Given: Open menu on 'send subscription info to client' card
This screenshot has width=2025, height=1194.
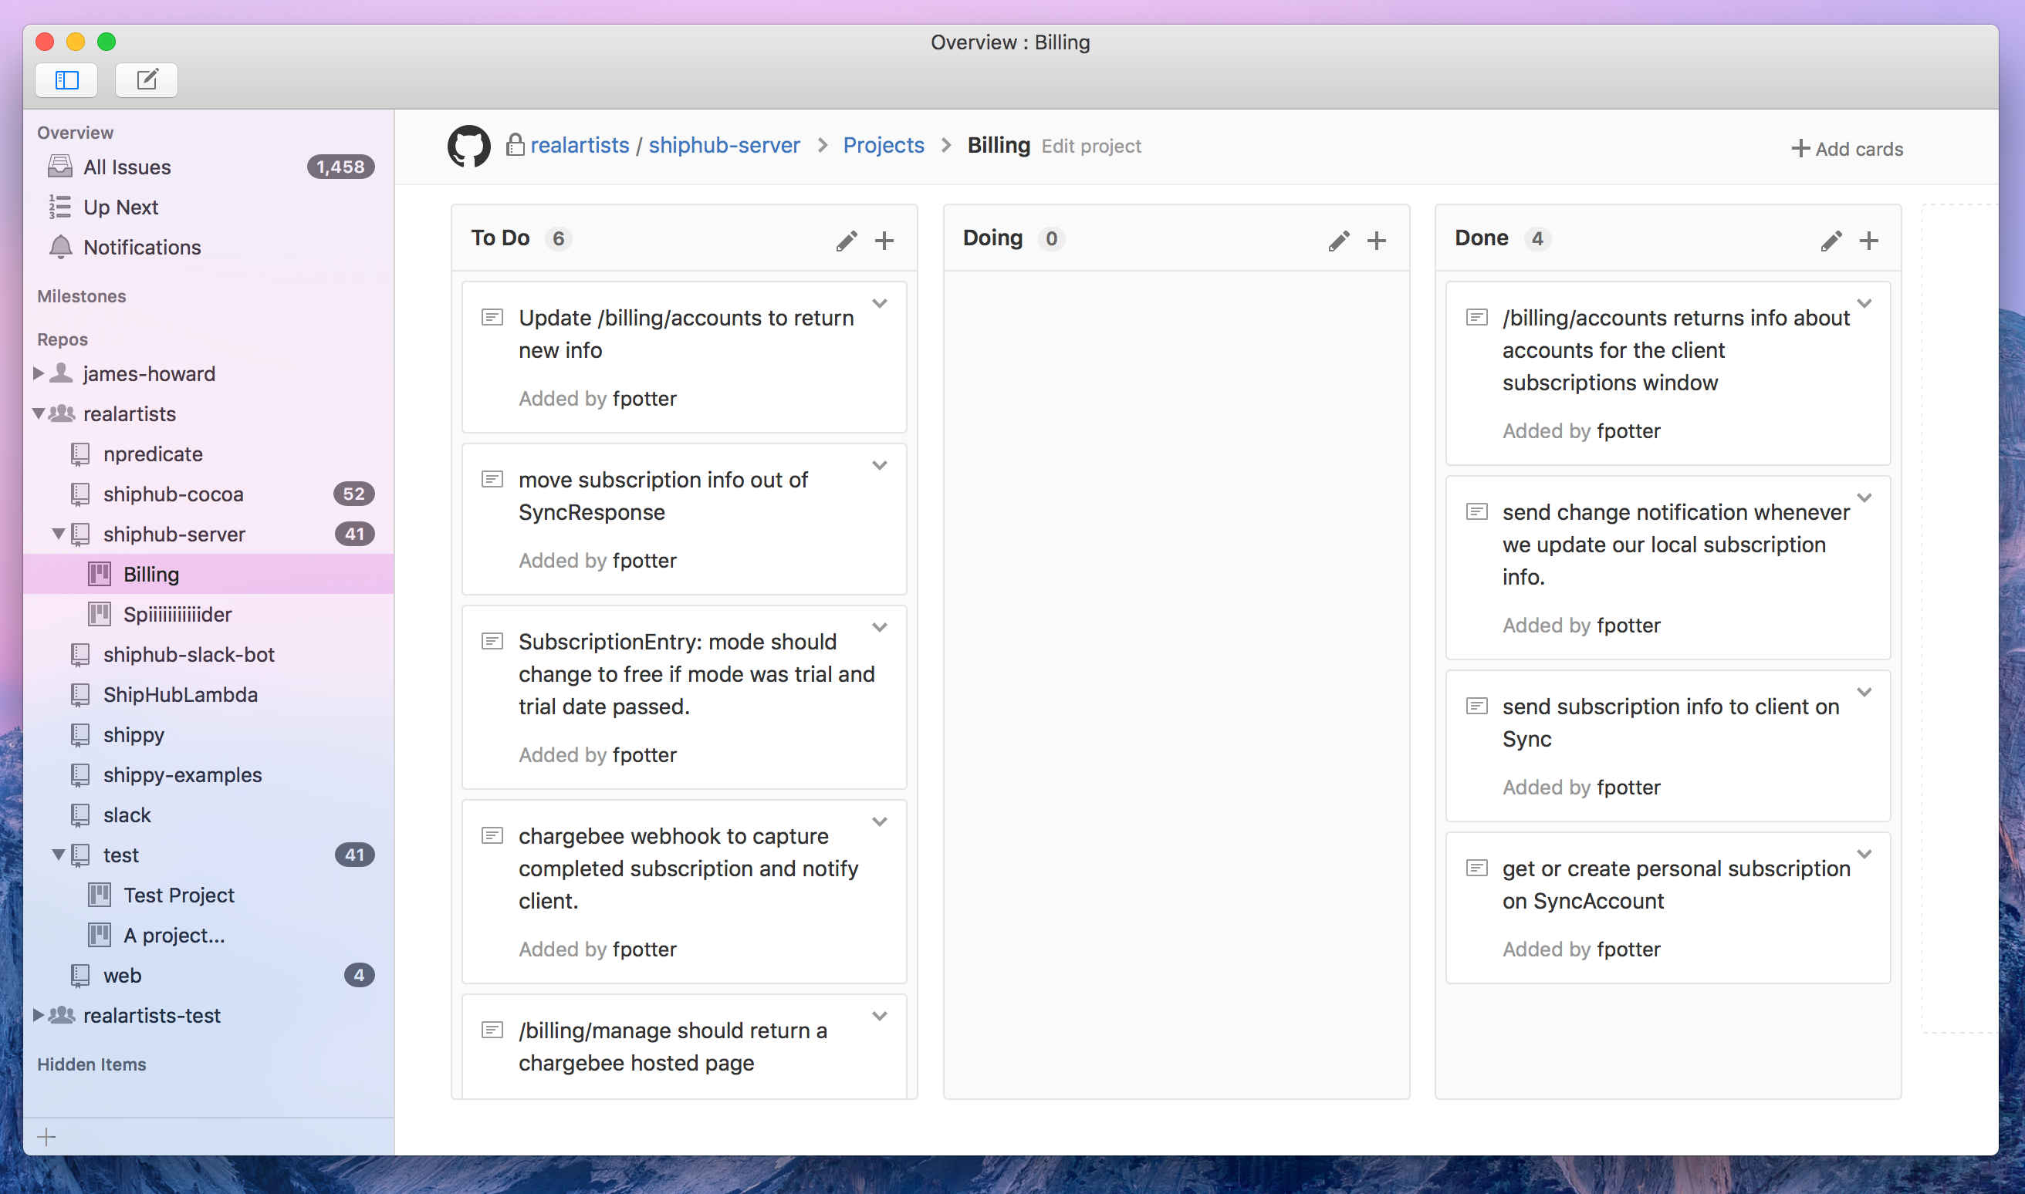Looking at the screenshot, I should [1864, 693].
